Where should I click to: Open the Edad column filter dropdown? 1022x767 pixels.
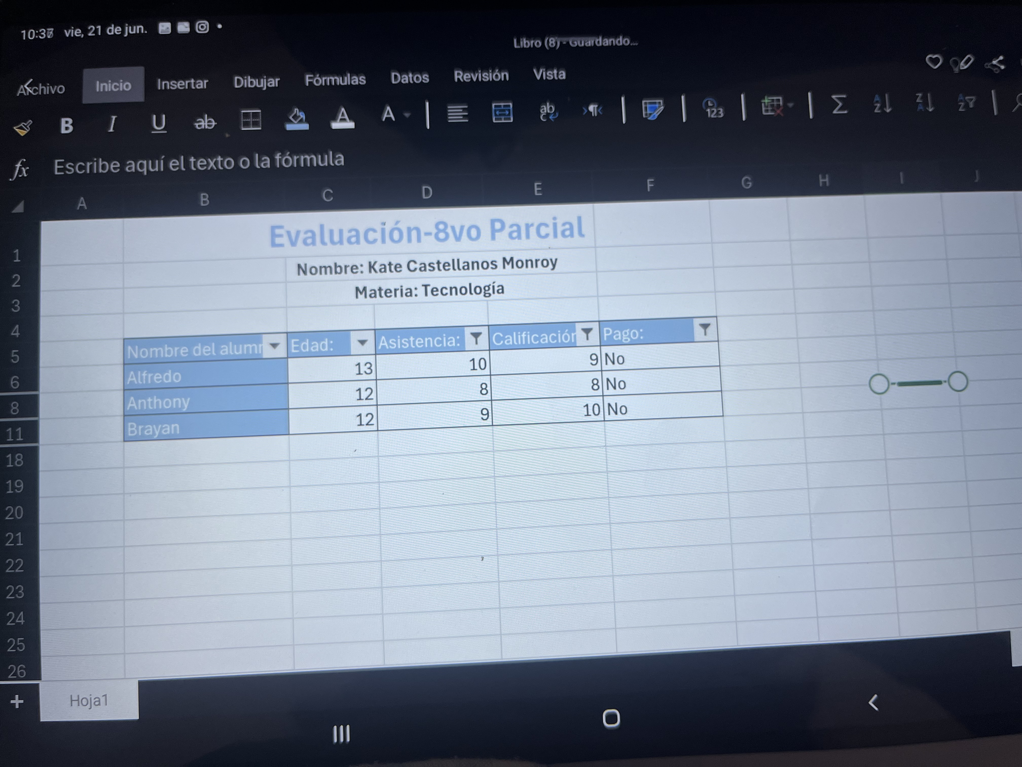pos(362,343)
